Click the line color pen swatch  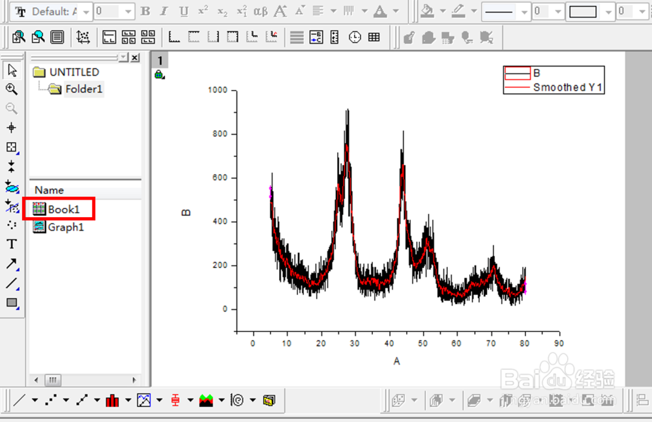click(458, 11)
